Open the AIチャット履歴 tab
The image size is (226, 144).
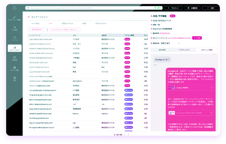pos(207,50)
